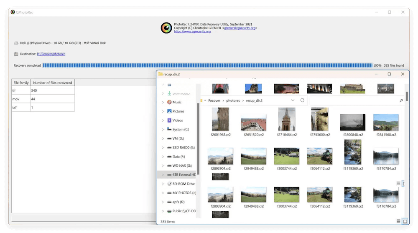Click the disk icon next to PhysicalDrive8
Viewport: 418px width, 233px height.
click(16, 43)
